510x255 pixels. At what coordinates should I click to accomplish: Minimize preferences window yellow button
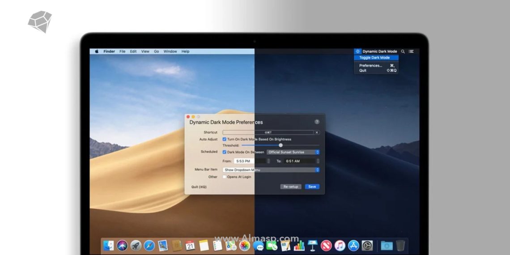[193, 117]
